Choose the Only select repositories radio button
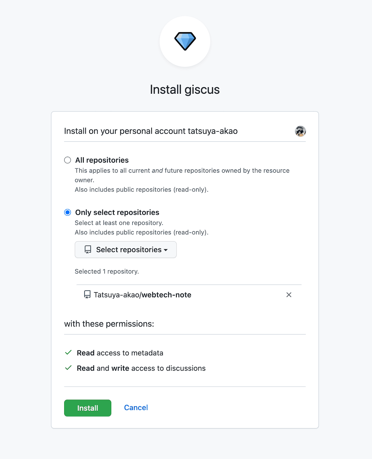This screenshot has width=372, height=459. coord(68,213)
